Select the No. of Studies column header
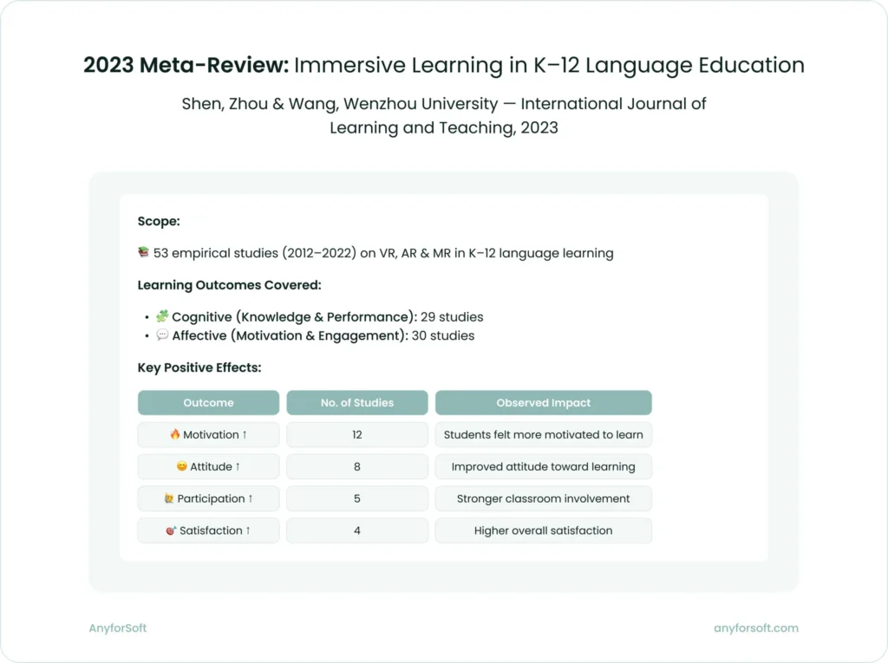This screenshot has height=663, width=888. coord(357,402)
